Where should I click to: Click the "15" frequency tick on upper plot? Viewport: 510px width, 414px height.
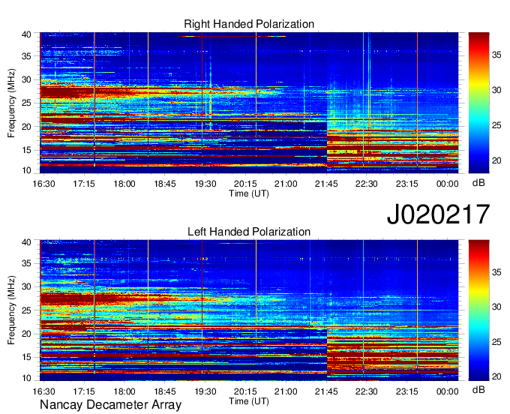(26, 150)
